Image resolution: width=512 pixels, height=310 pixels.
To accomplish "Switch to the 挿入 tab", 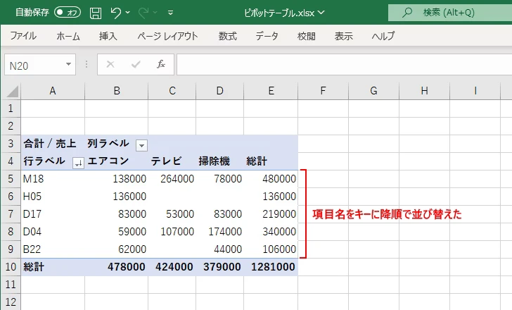I will [108, 36].
